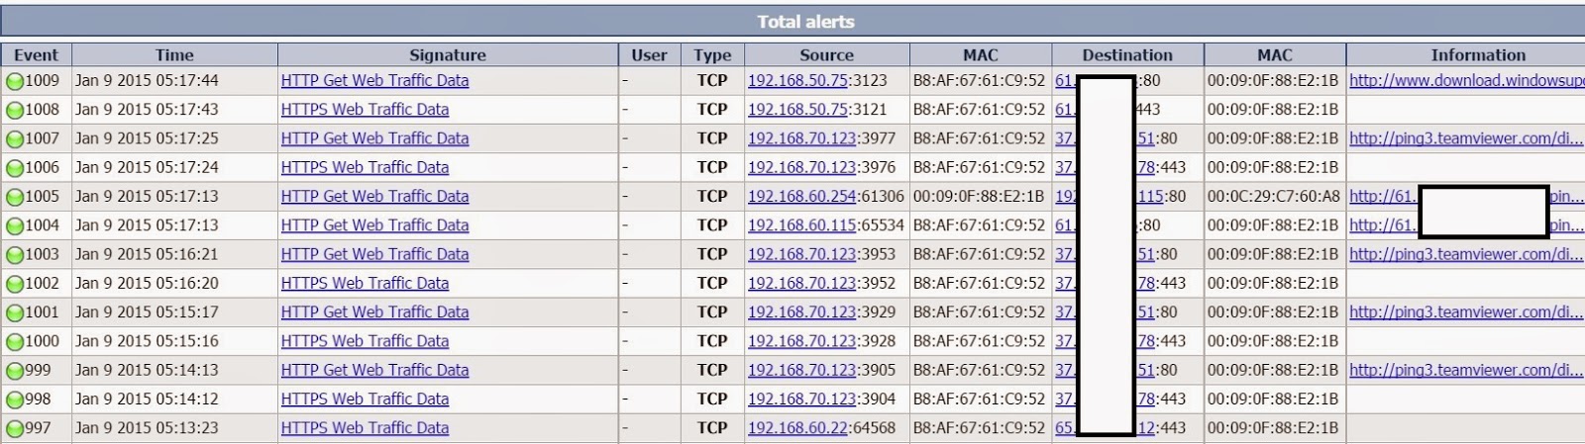
Task: Sort alerts by Signature column header
Action: pyautogui.click(x=448, y=55)
